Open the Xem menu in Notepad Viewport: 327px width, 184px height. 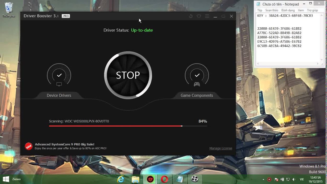(x=301, y=10)
